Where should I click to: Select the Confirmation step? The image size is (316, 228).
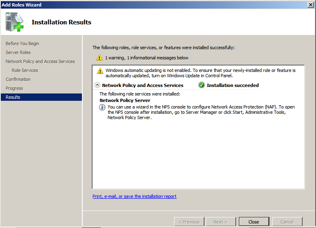[x=18, y=79]
